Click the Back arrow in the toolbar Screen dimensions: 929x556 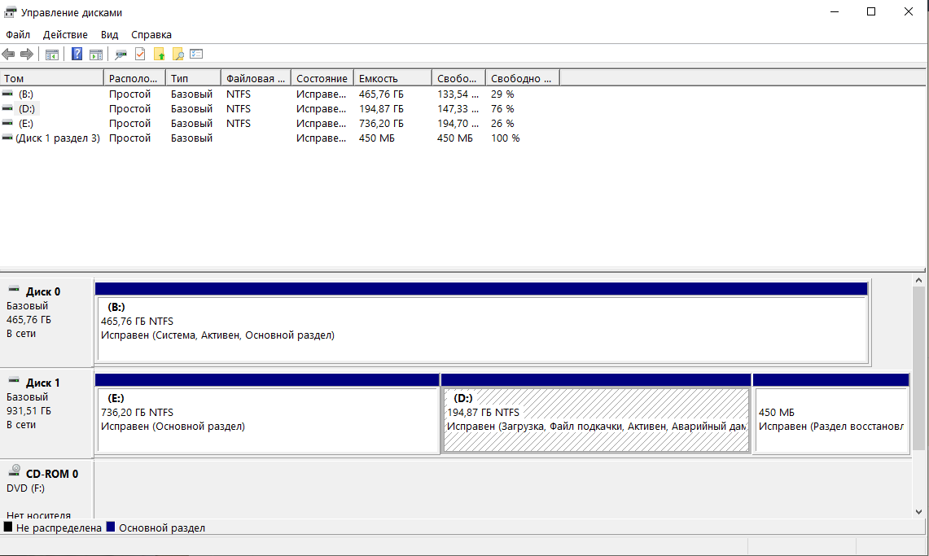8,55
